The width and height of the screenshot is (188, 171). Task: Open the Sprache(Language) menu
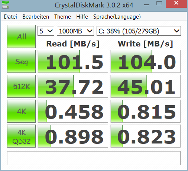[x=117, y=17]
